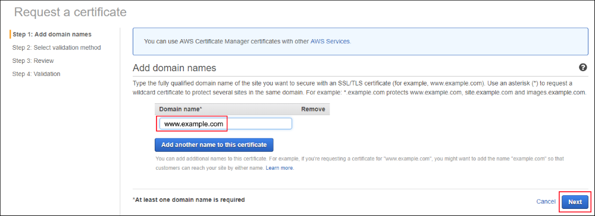595x216 pixels.
Task: Click the wildcard certificate instruction paragraph
Action: coord(360,87)
